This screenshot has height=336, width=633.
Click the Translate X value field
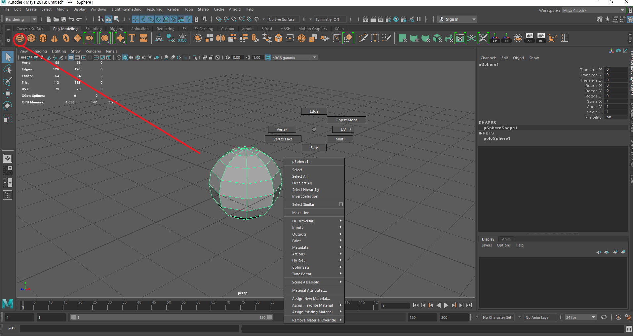point(615,69)
